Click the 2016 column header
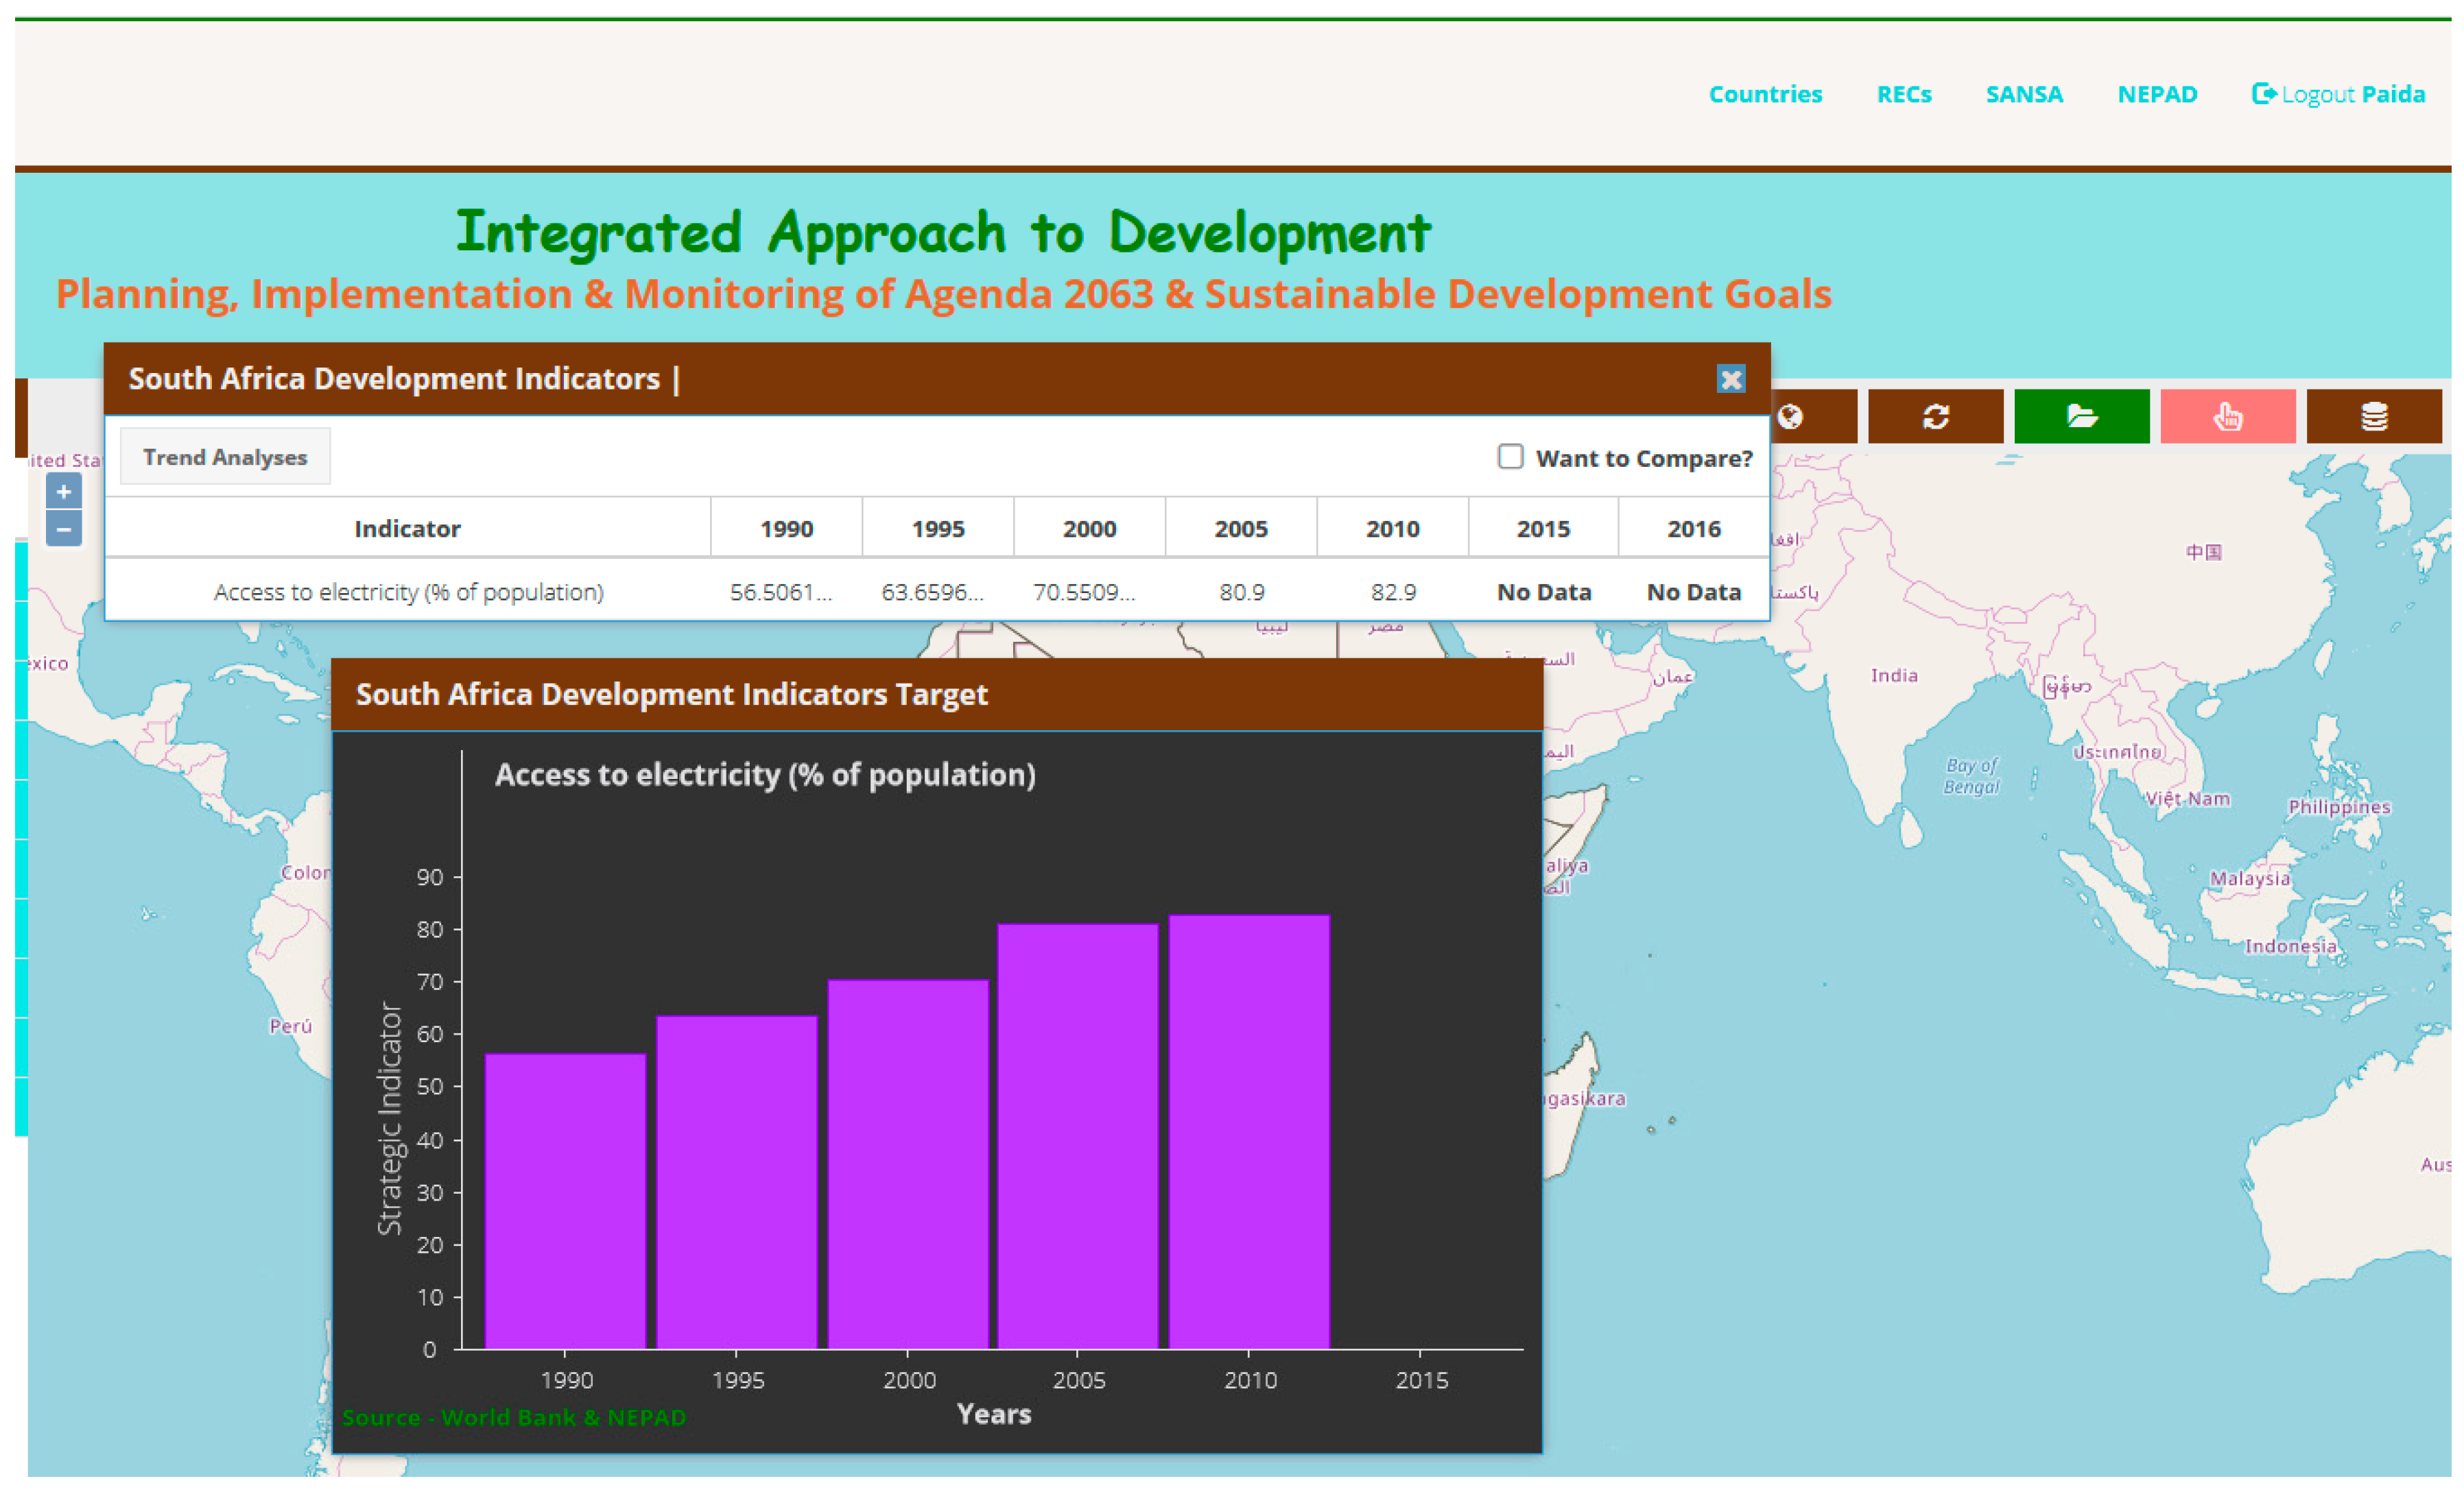The height and width of the screenshot is (1492, 2464). pyautogui.click(x=1694, y=529)
